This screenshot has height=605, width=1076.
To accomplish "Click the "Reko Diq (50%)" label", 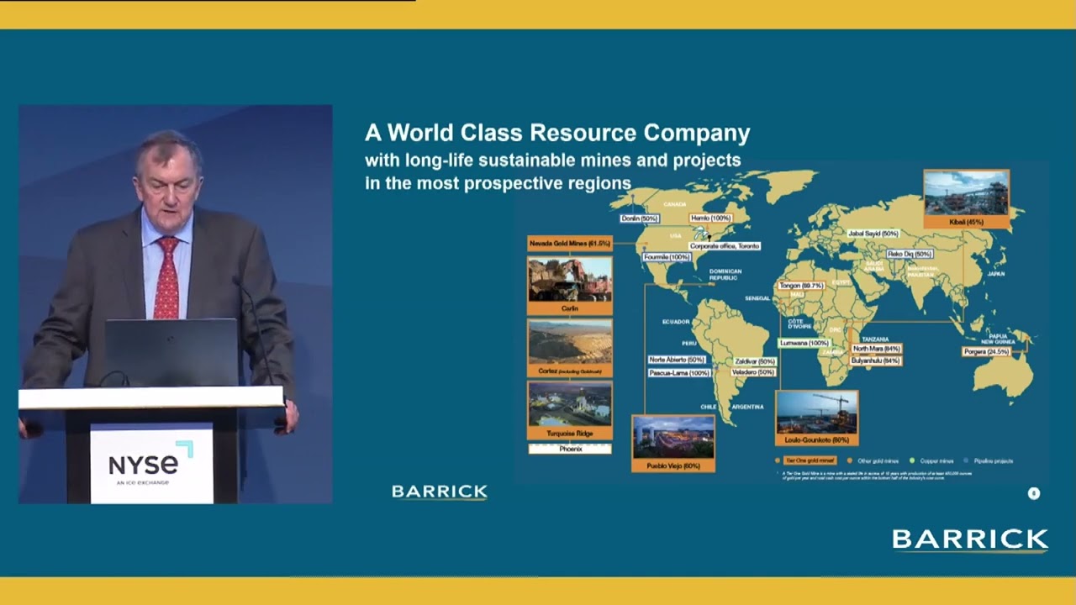I will tap(910, 254).
